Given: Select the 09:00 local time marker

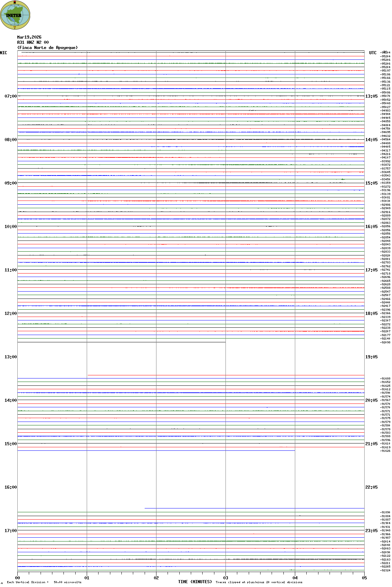Looking at the screenshot, I should coord(10,183).
